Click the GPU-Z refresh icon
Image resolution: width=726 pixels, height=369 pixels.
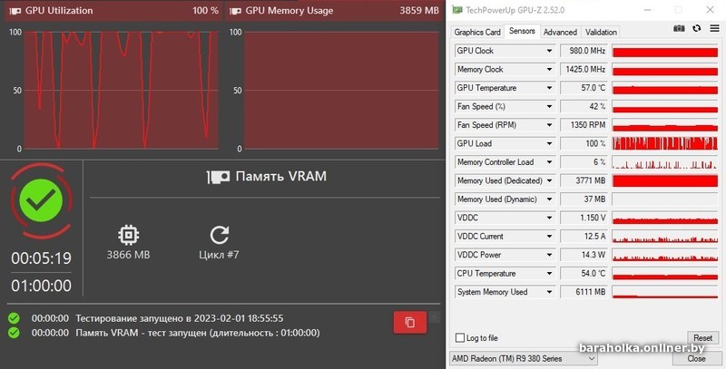(x=696, y=29)
